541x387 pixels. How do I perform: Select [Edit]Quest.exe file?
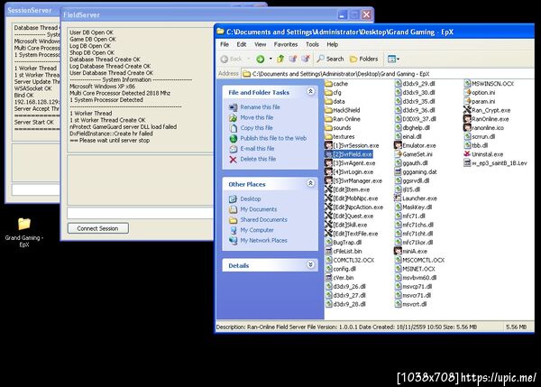[x=349, y=217]
